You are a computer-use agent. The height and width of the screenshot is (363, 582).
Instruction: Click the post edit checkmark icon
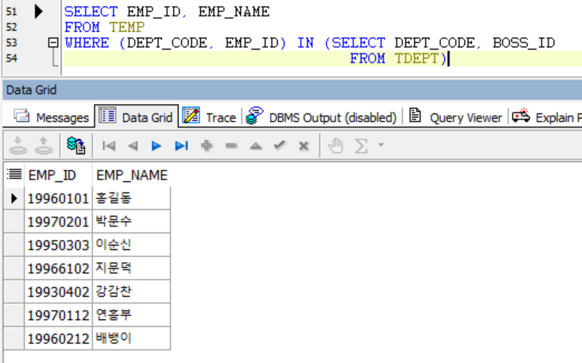(279, 145)
